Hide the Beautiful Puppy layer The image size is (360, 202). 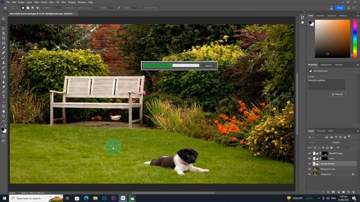tap(309, 153)
